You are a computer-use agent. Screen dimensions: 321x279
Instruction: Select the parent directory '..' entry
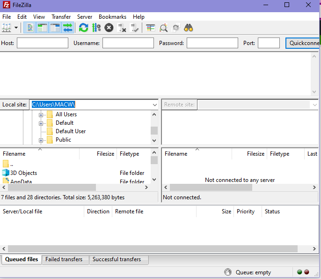[x=76, y=164]
